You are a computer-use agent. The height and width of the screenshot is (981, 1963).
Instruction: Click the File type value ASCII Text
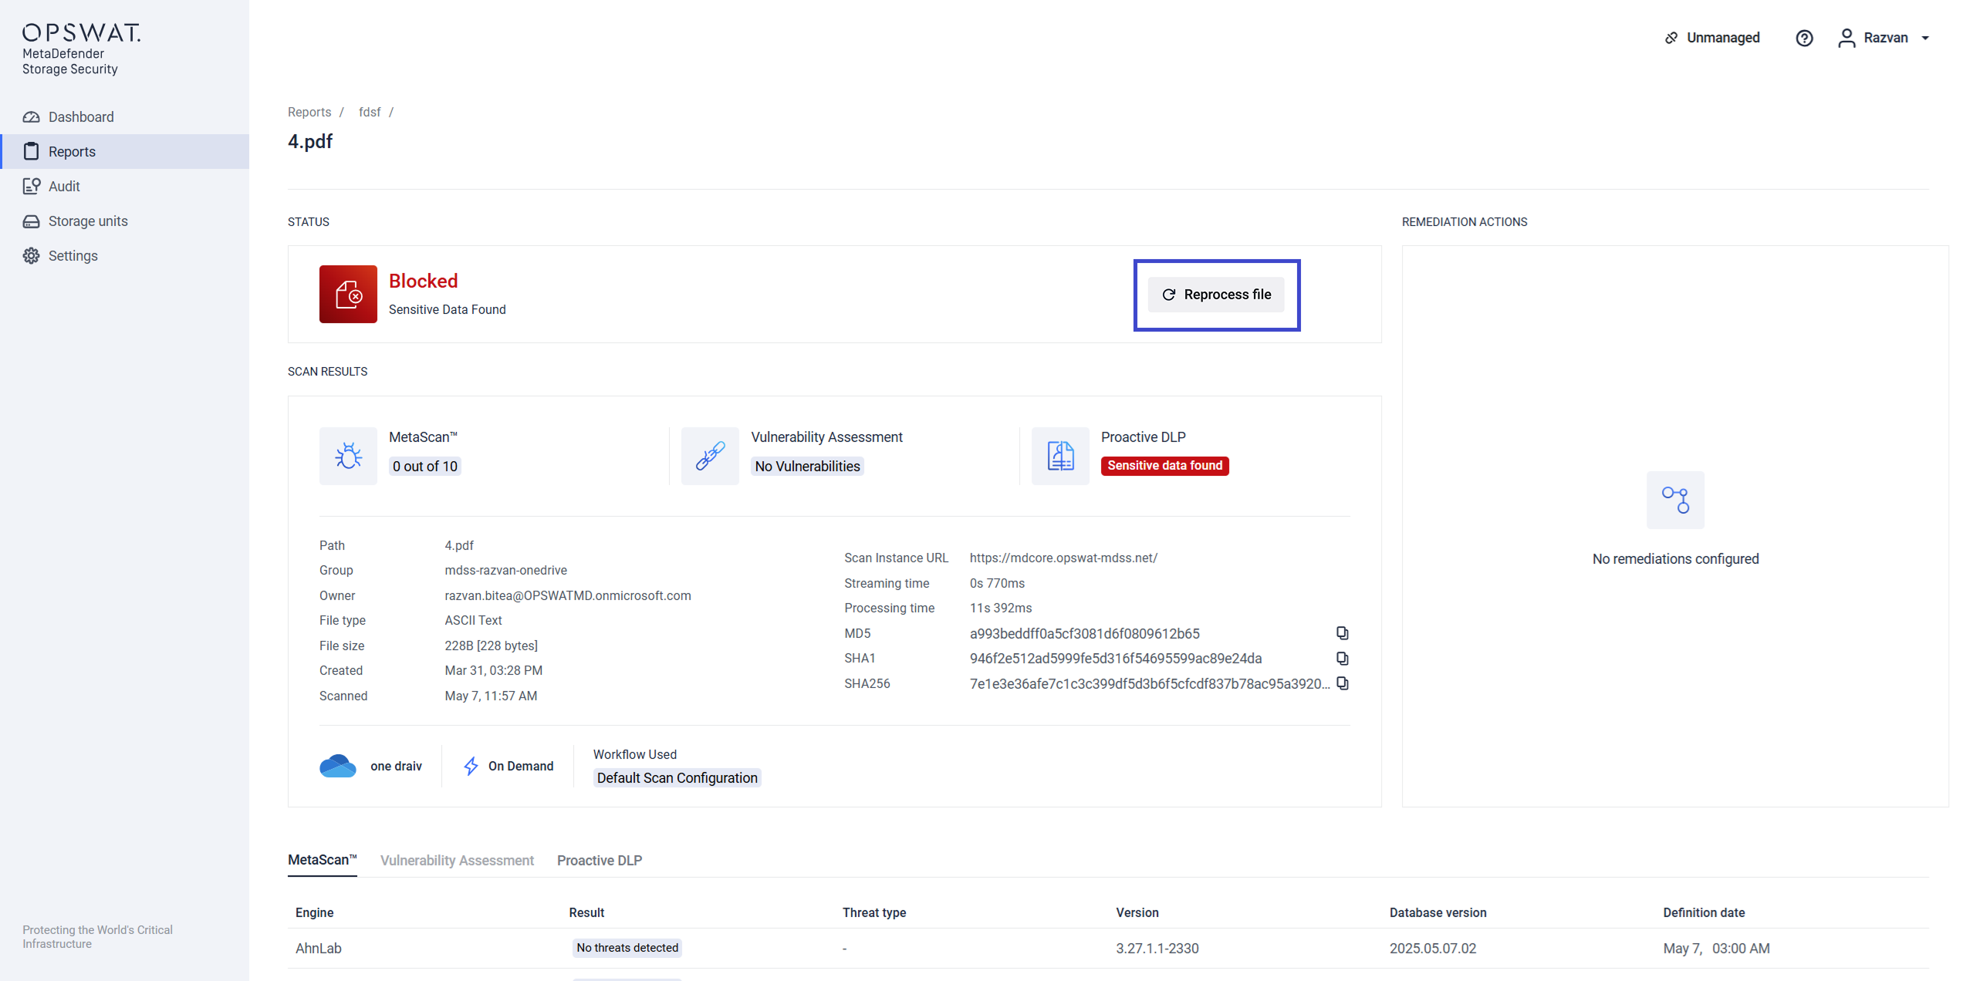pos(473,620)
